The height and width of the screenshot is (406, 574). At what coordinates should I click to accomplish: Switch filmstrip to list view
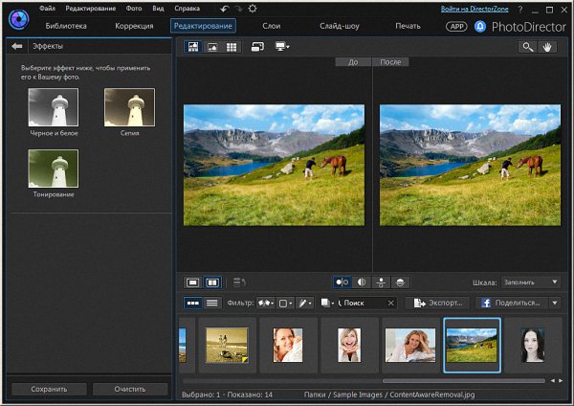211,303
